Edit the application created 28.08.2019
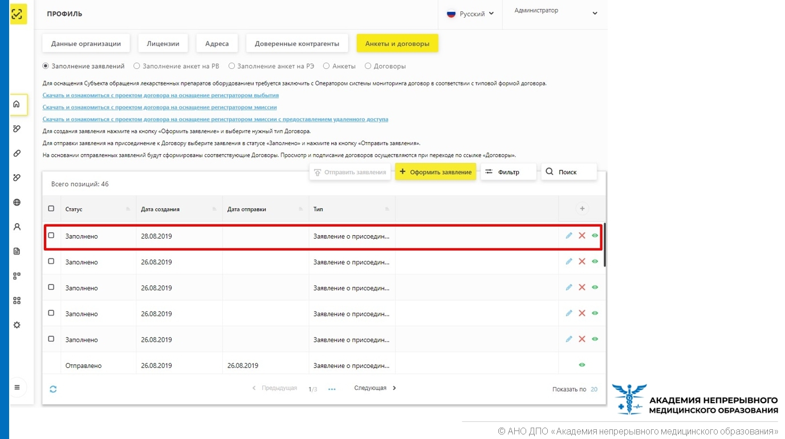Viewport: 785px width, 439px height. pos(569,236)
